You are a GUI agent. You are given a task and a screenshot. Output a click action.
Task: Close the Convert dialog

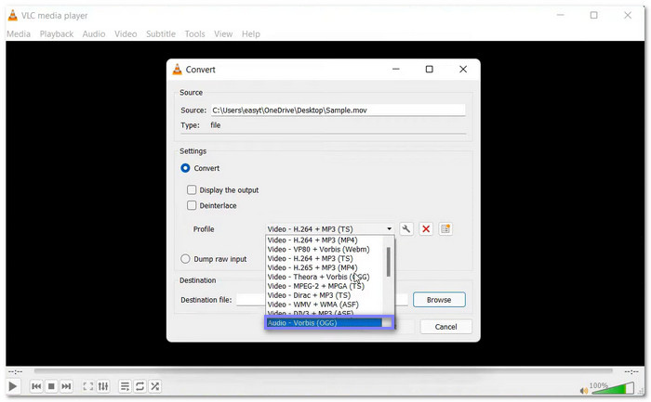[463, 70]
